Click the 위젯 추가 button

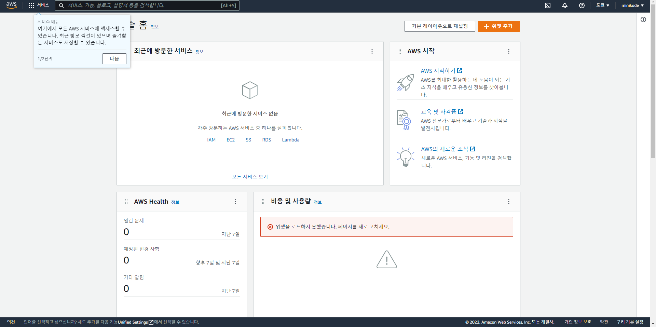click(499, 26)
